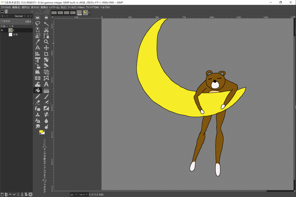
Task: Select the Bucket Fill tool
Action: tap(38, 90)
